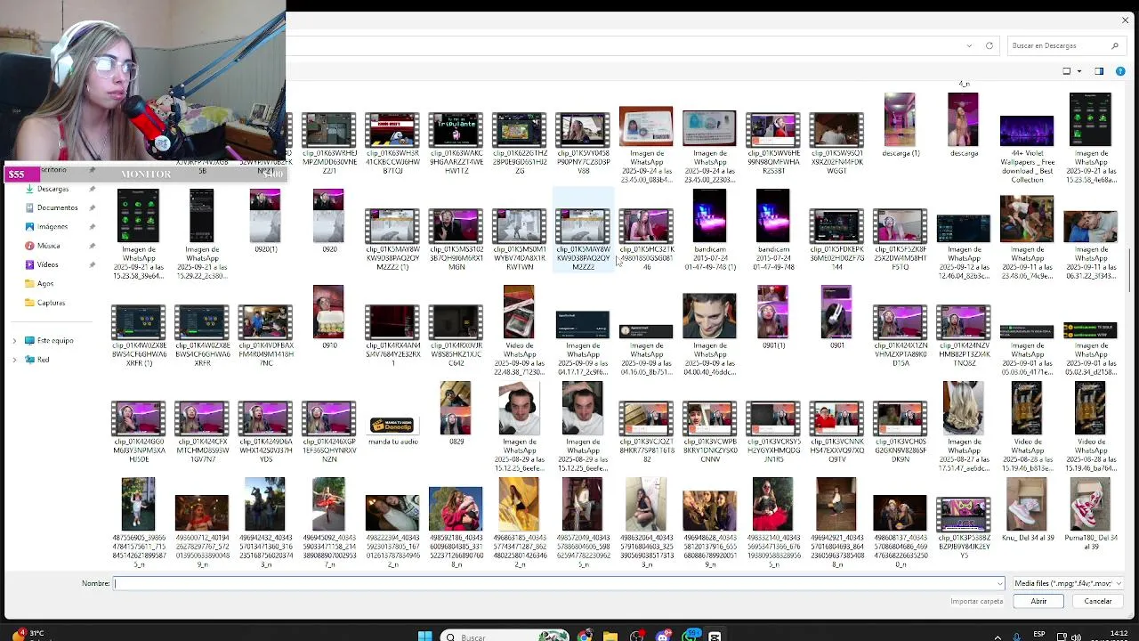The image size is (1139, 641).
Task: Open the address bar history dropdown
Action: click(x=969, y=45)
